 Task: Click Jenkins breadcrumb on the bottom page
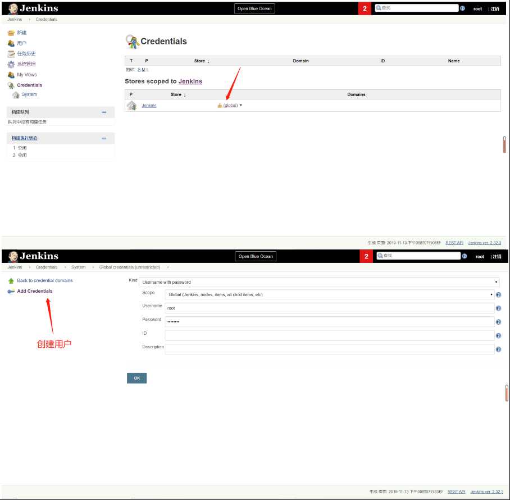15,267
